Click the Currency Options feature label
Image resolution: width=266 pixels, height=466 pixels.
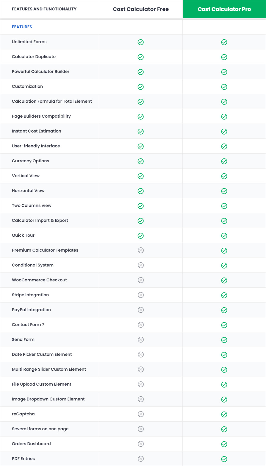pyautogui.click(x=30, y=161)
